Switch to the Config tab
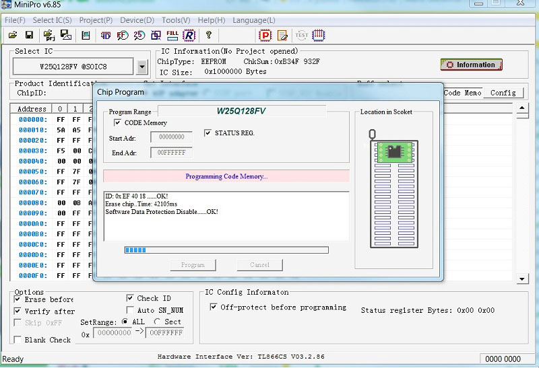 [503, 93]
